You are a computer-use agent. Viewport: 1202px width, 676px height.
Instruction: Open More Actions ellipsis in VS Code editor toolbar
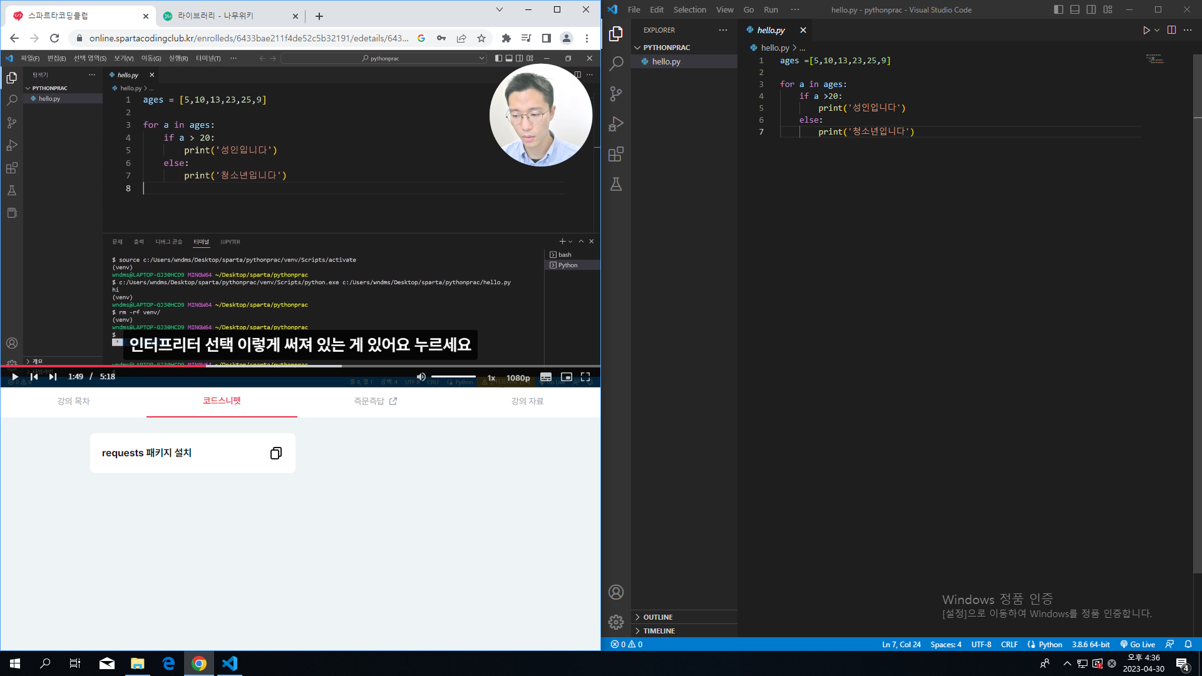1188,30
